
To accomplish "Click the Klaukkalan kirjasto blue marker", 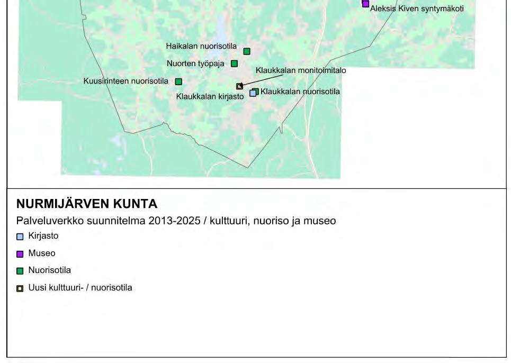I will pos(253,93).
